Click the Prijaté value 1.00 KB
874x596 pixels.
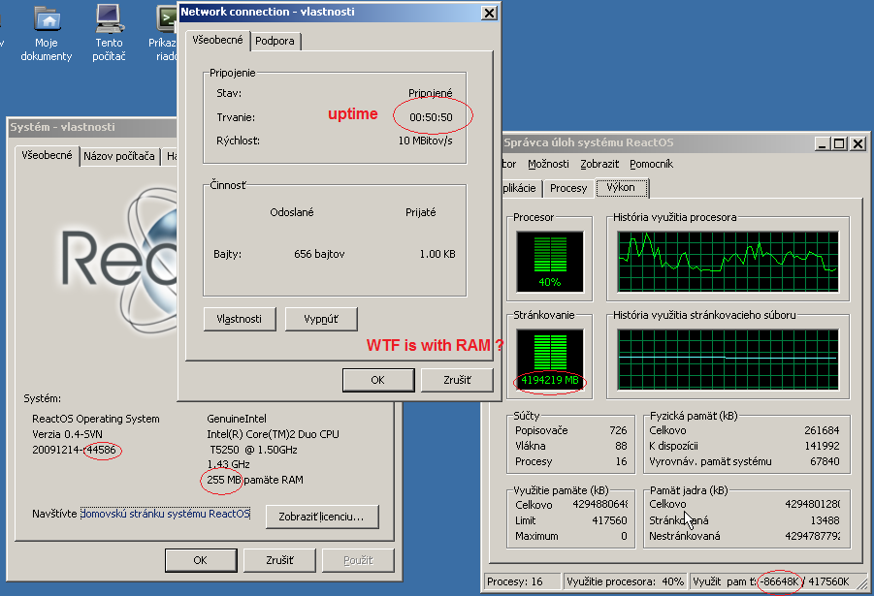coord(437,255)
